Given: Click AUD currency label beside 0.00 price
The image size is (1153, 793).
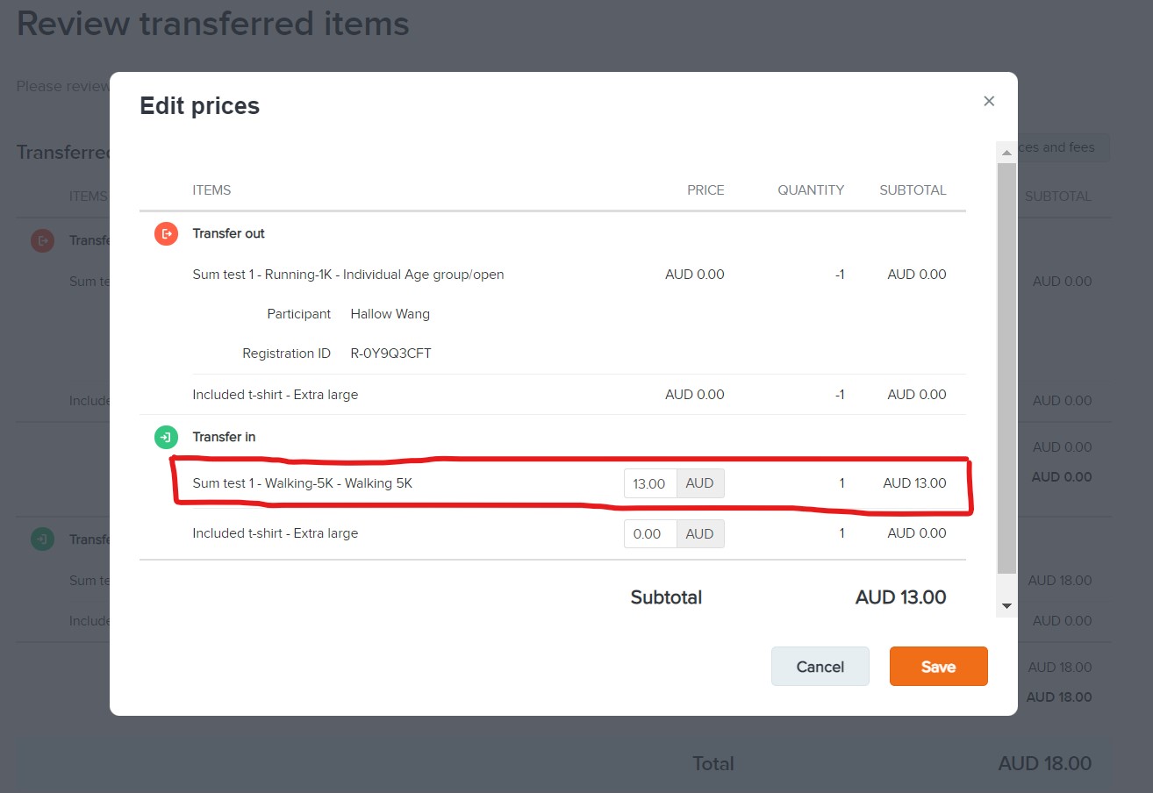Looking at the screenshot, I should [x=699, y=533].
